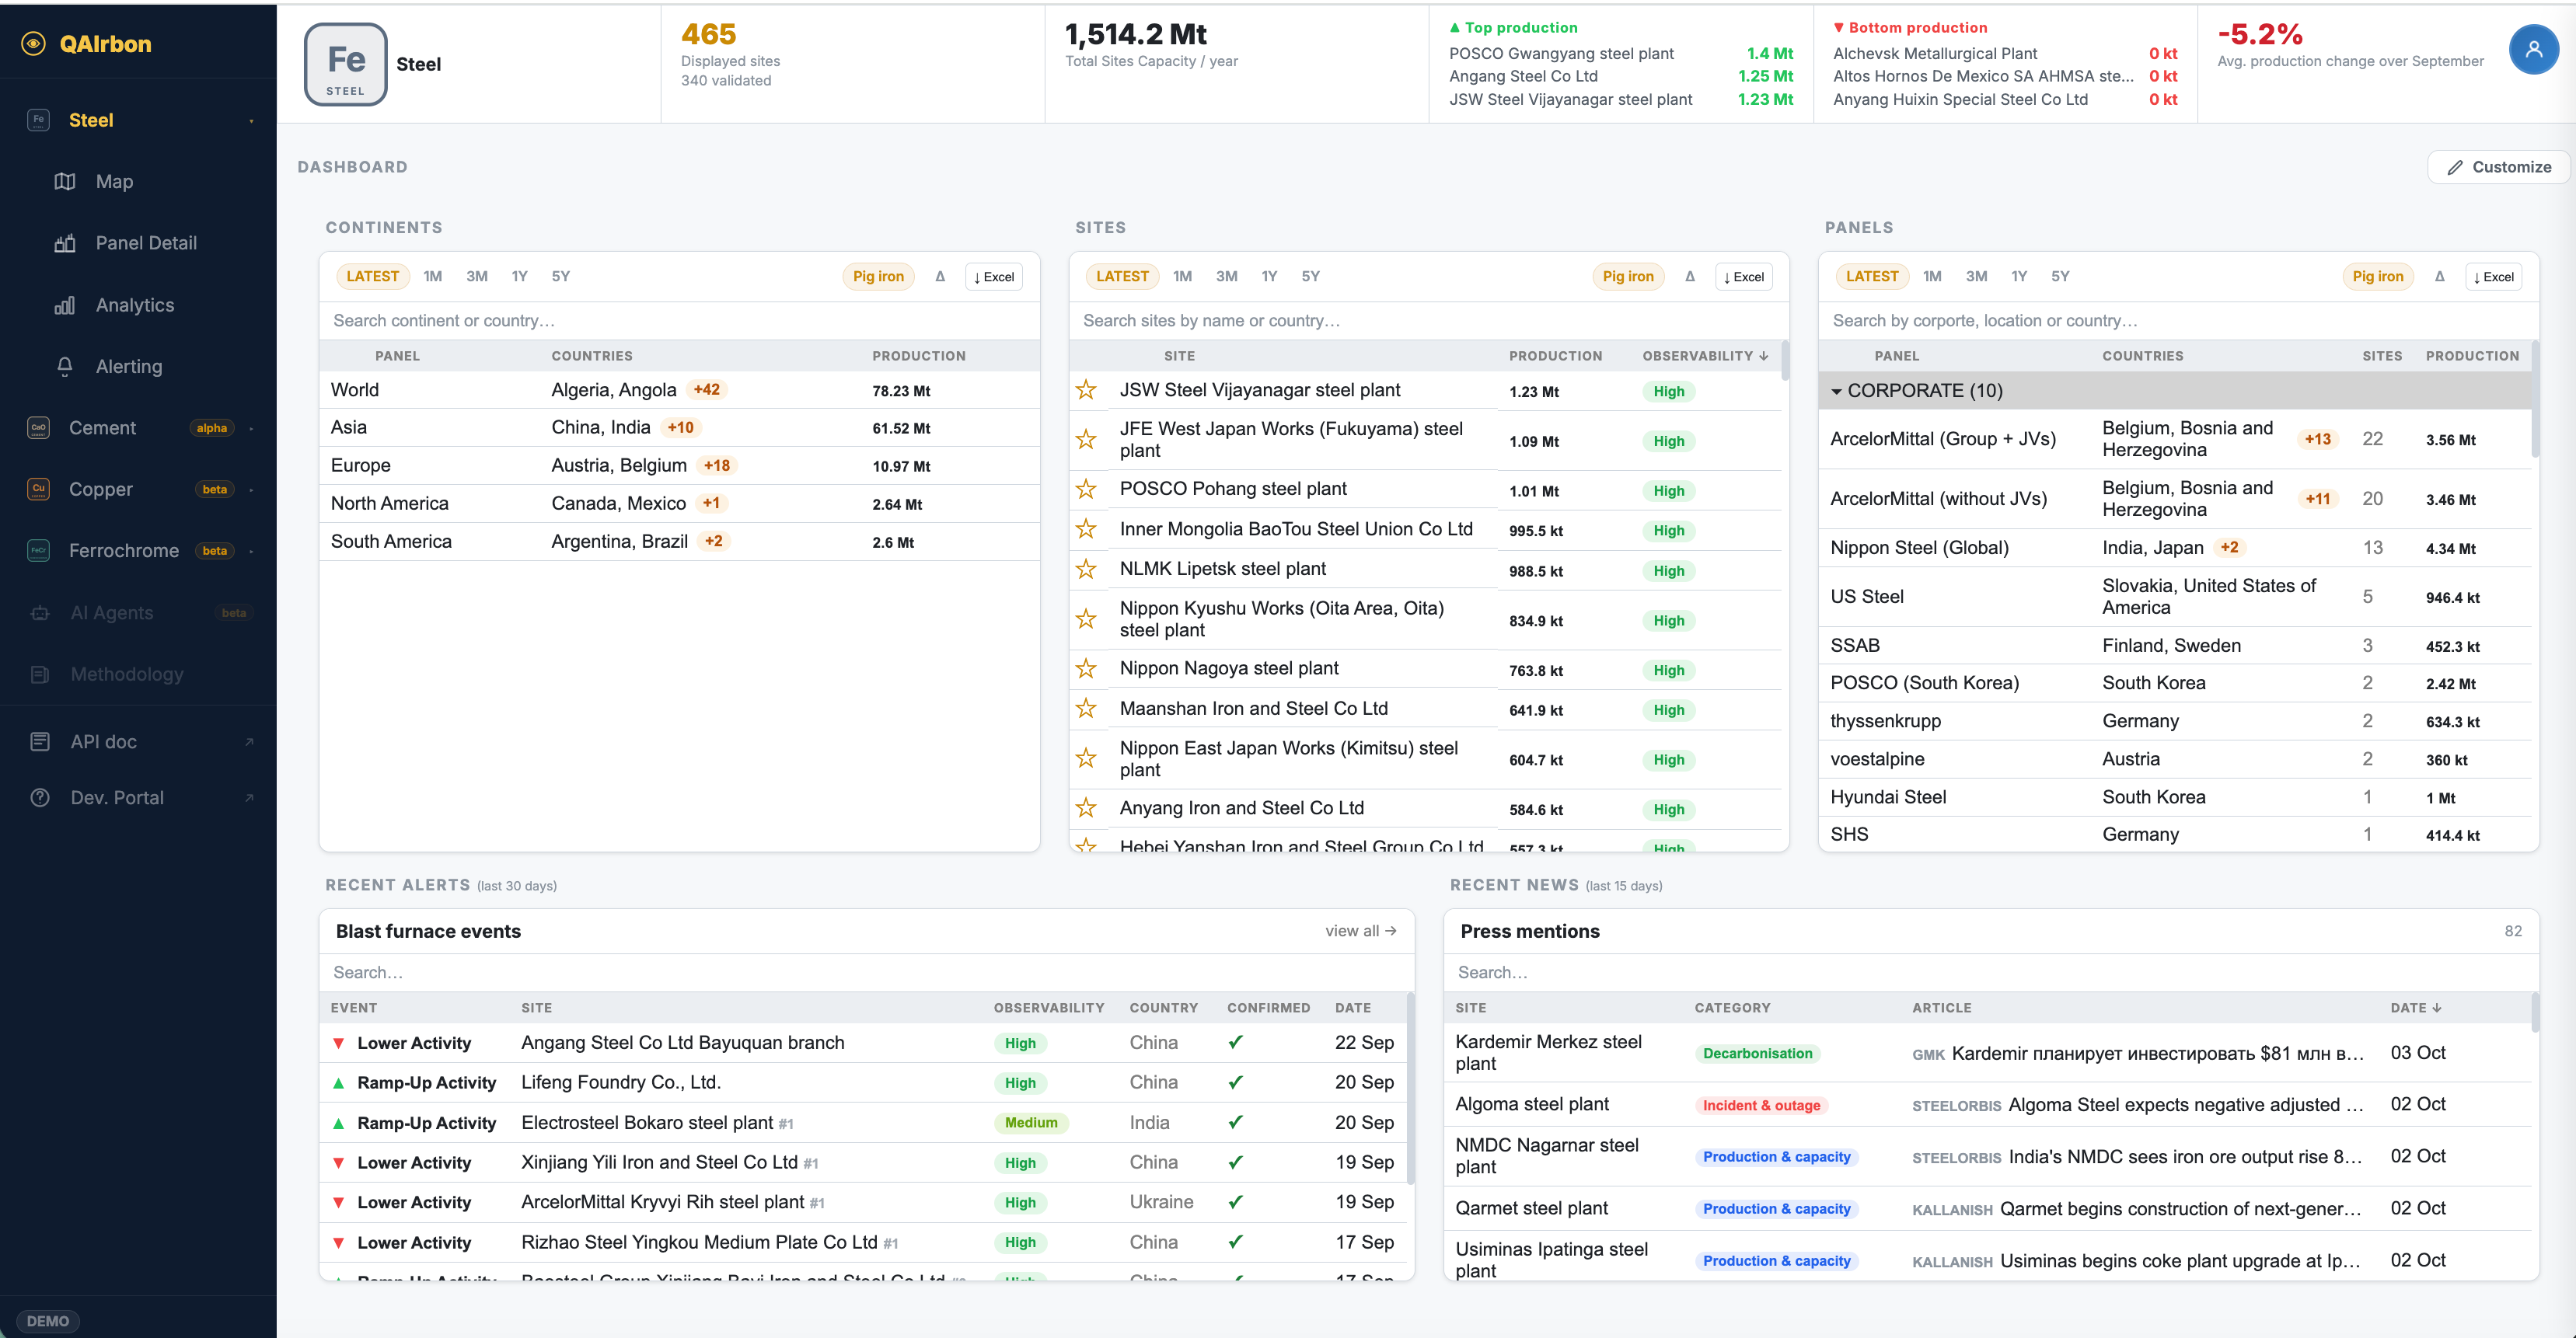Toggle delta view in Sites panel
Image resolution: width=2576 pixels, height=1338 pixels.
(x=1690, y=277)
